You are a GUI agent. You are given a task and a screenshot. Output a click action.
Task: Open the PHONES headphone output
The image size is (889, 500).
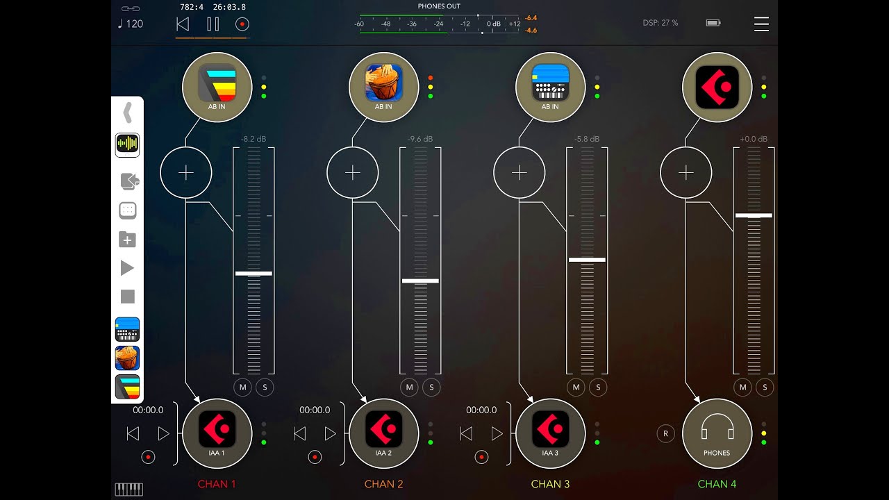(717, 433)
